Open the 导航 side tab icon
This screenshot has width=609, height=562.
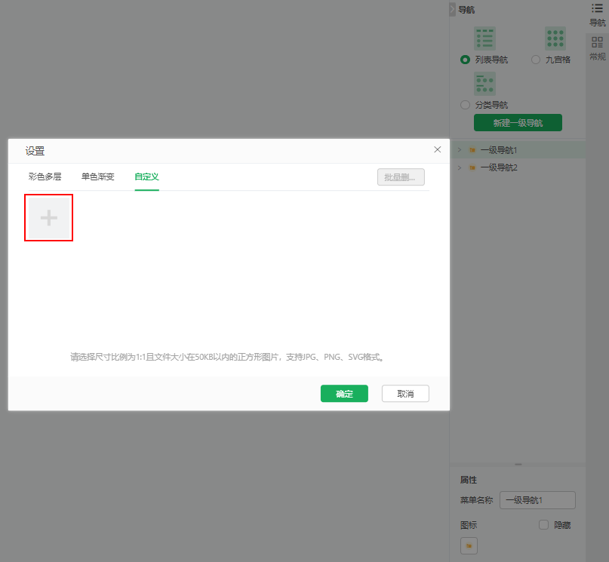[x=597, y=8]
